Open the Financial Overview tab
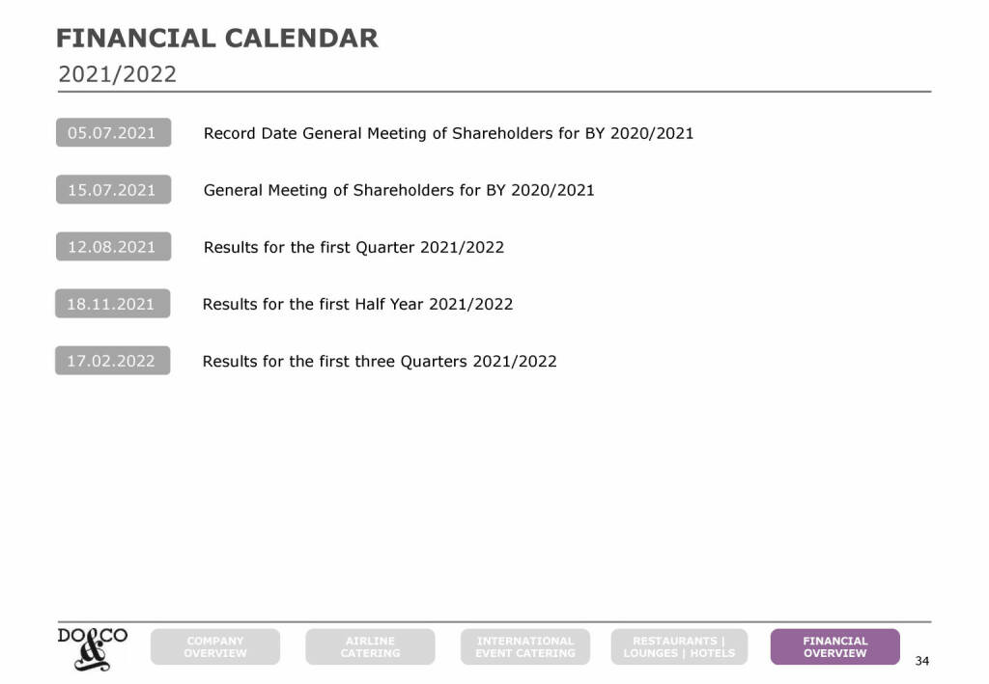Screen dimensions: 989x684 click(x=834, y=647)
